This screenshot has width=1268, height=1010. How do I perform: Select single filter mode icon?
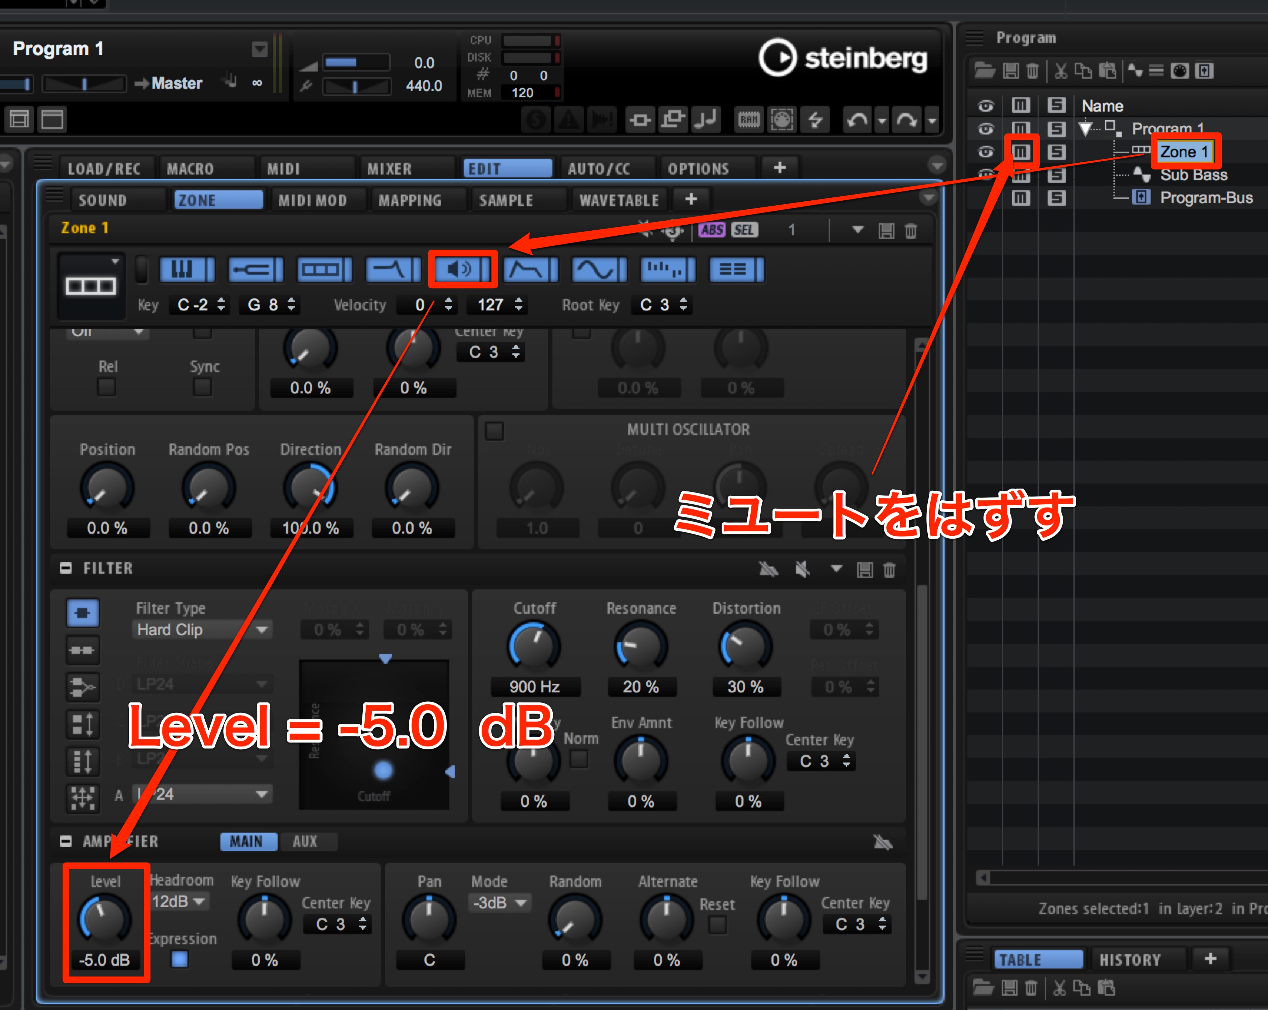[x=82, y=613]
